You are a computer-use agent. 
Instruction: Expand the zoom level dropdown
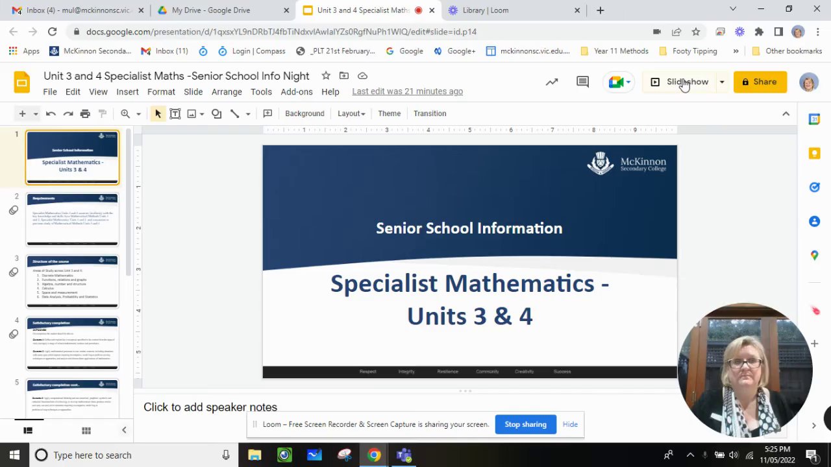[x=138, y=114]
